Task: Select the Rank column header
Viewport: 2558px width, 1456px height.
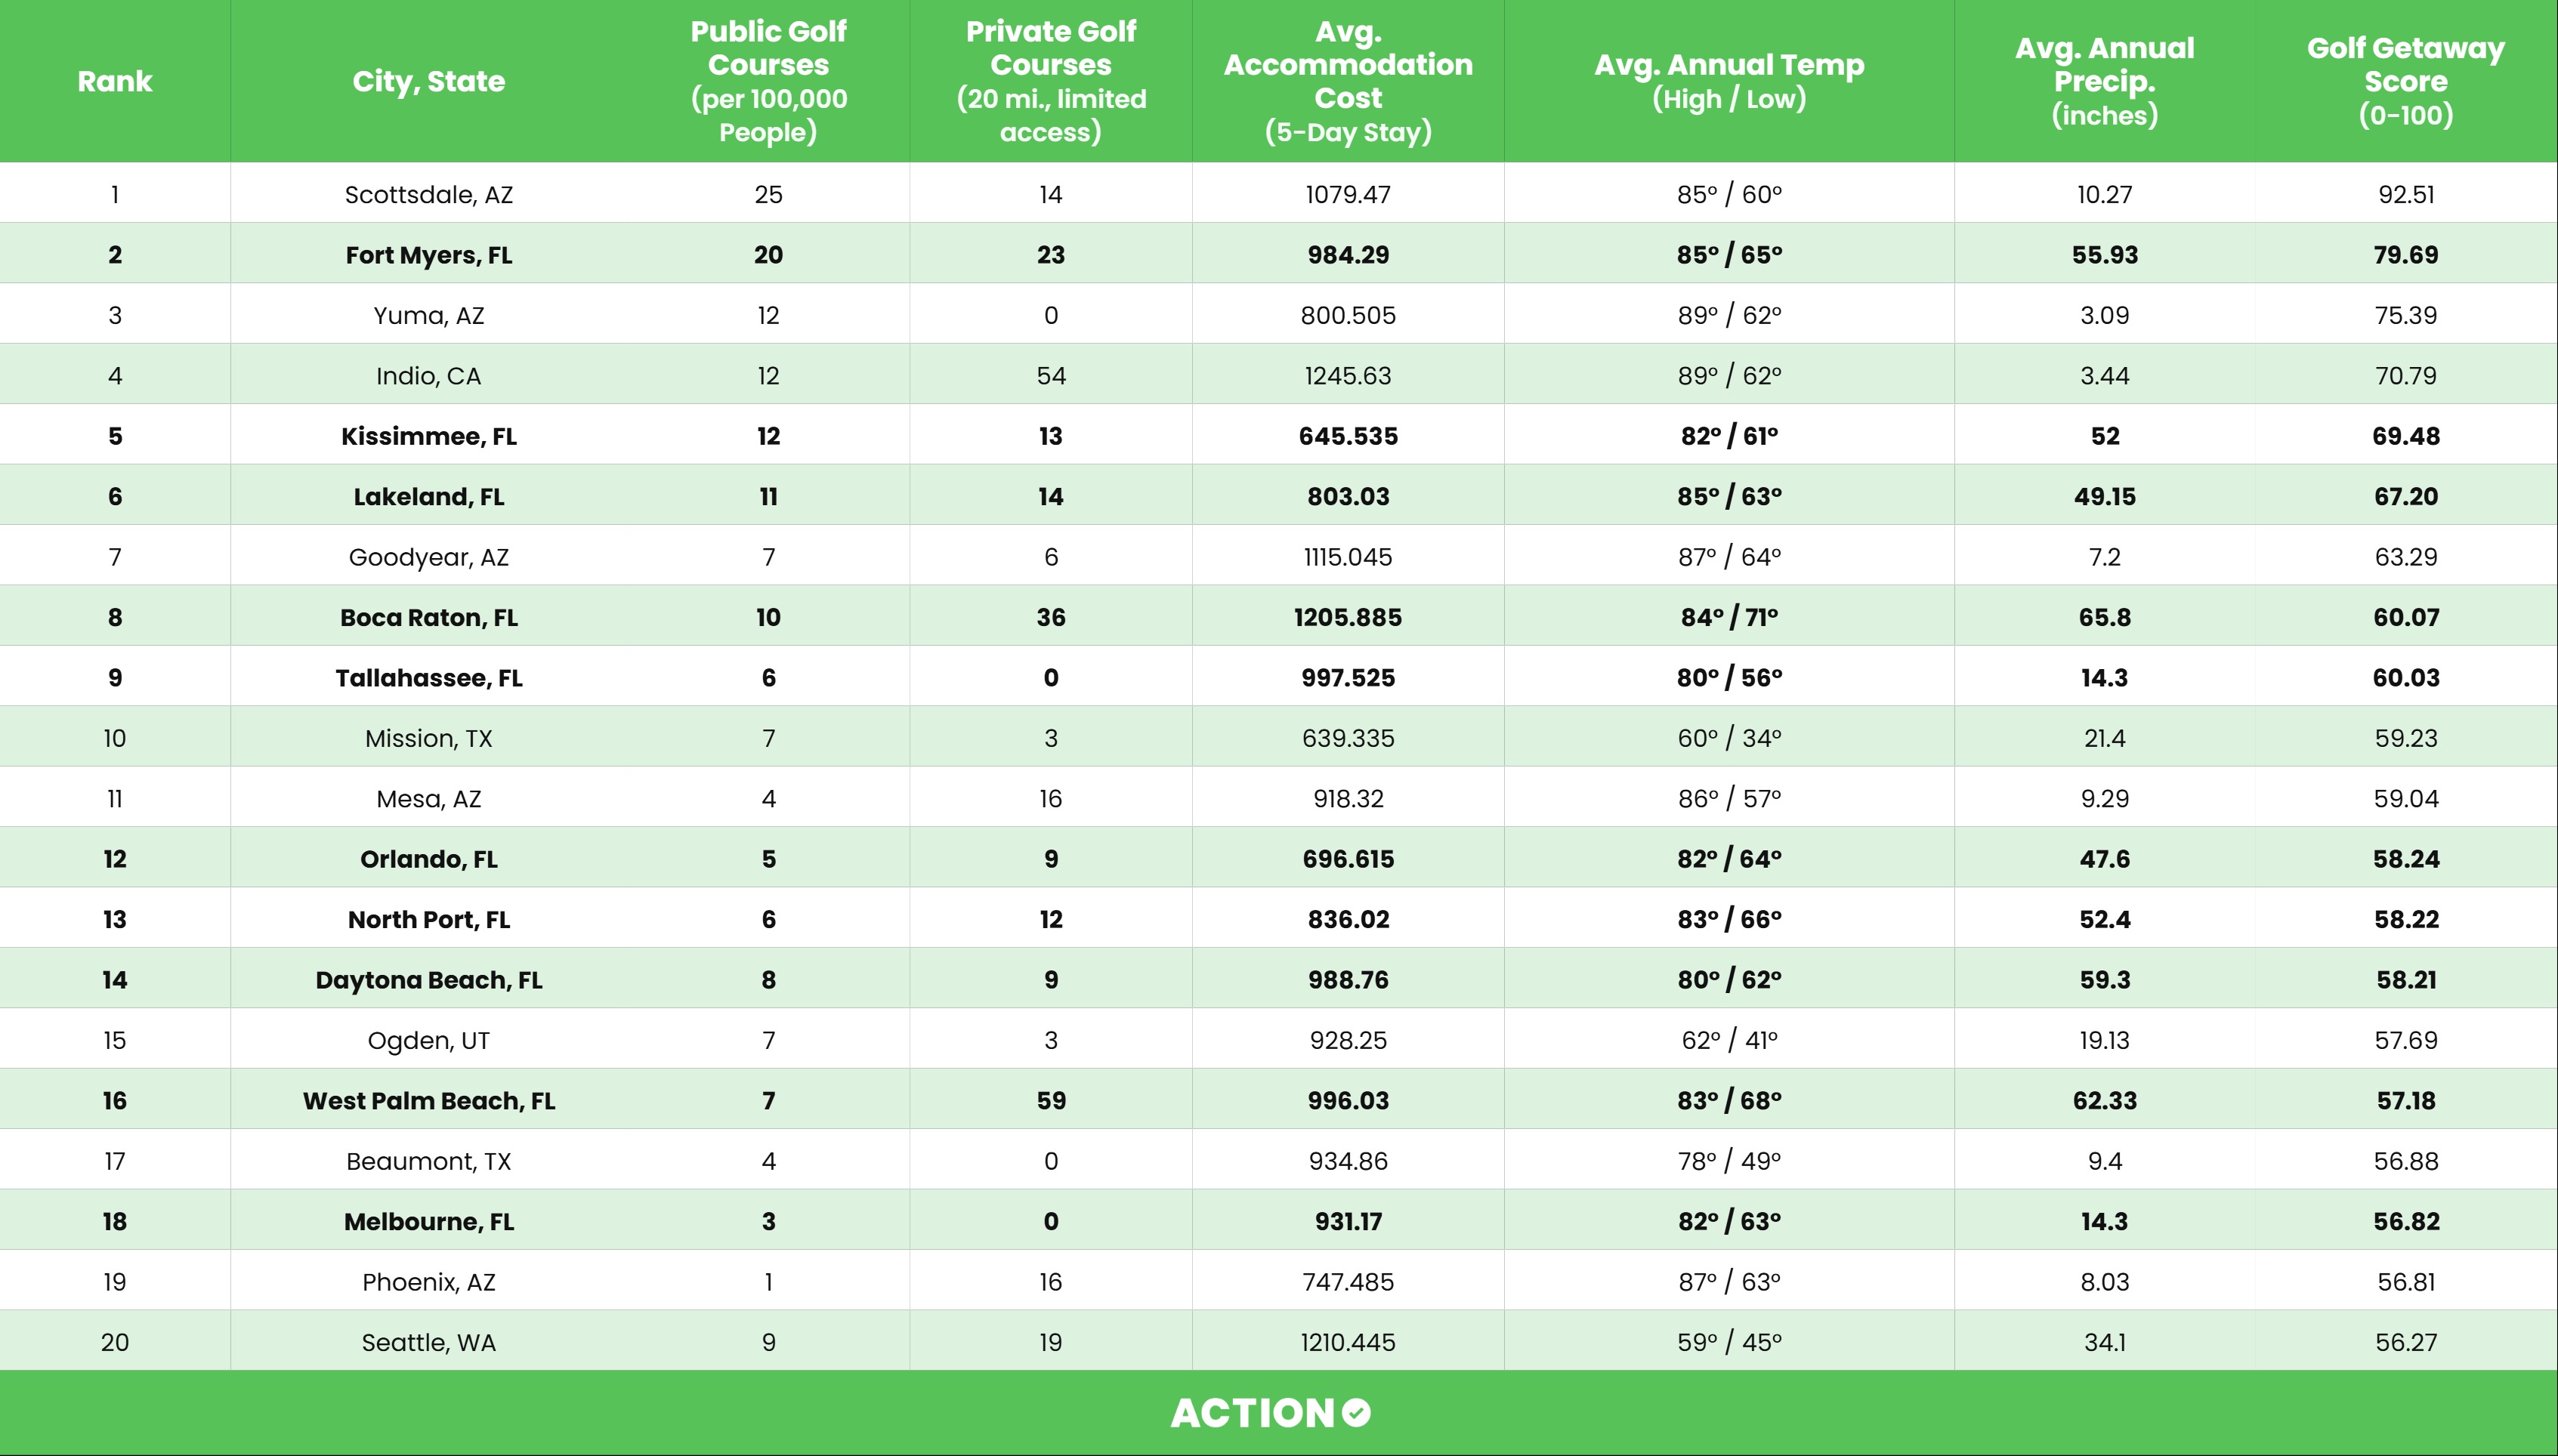Action: (x=115, y=81)
